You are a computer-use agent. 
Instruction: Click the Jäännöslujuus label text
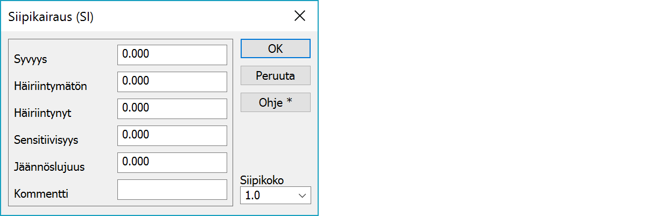point(50,167)
